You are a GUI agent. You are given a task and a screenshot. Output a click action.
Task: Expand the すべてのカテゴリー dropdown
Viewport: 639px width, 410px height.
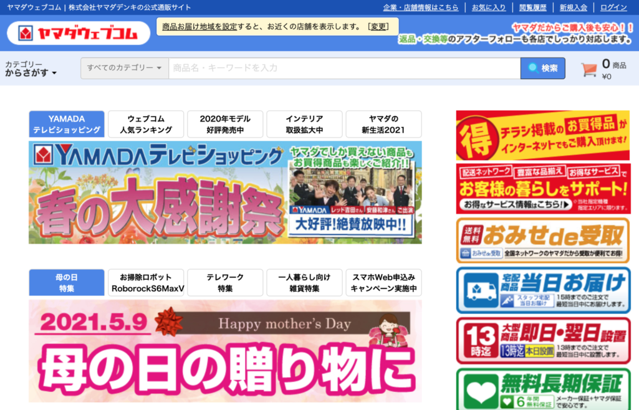pyautogui.click(x=125, y=68)
